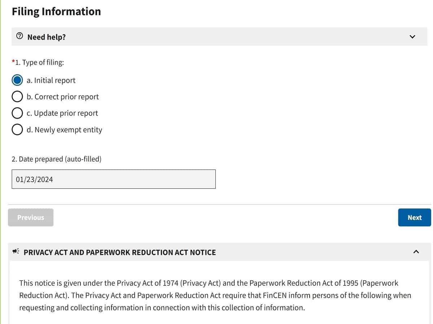
Task: Pick the Newly exempt entity filing type
Action: [17, 129]
